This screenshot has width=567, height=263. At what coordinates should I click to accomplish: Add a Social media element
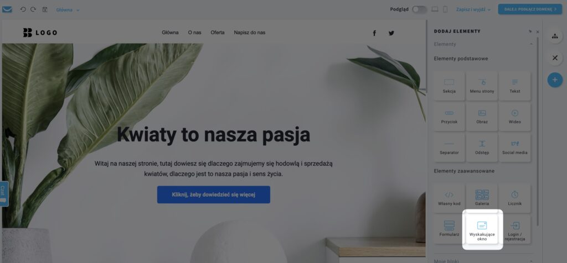click(514, 147)
